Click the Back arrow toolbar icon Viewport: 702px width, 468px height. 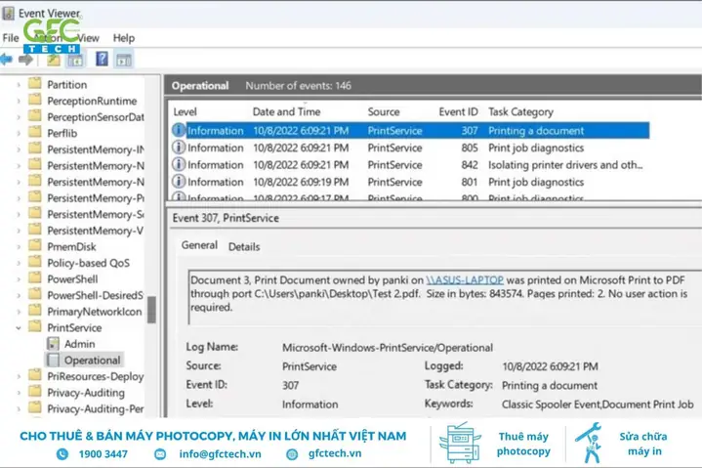coord(6,60)
